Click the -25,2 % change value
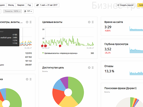Screen dimensions: 143x107 [107, 53]
